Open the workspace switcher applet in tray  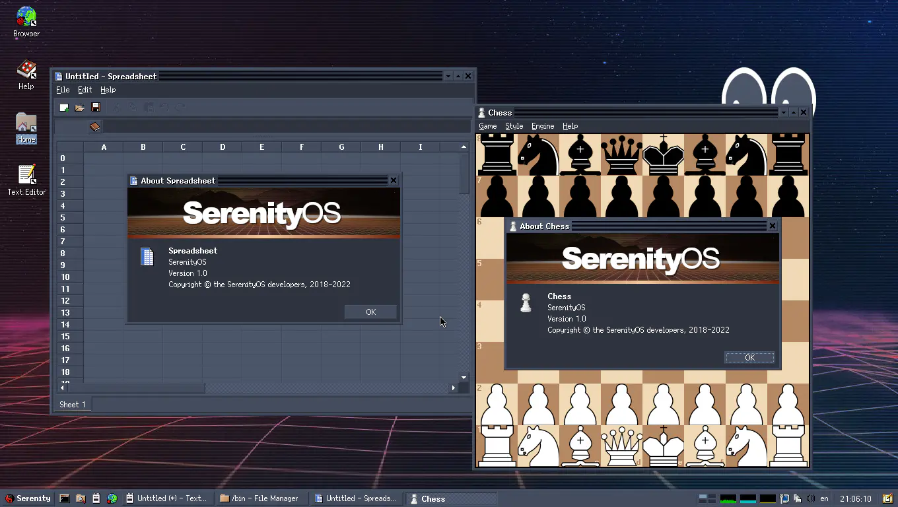(x=707, y=498)
